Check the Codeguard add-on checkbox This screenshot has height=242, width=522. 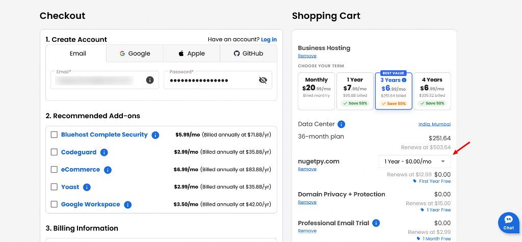coord(54,152)
